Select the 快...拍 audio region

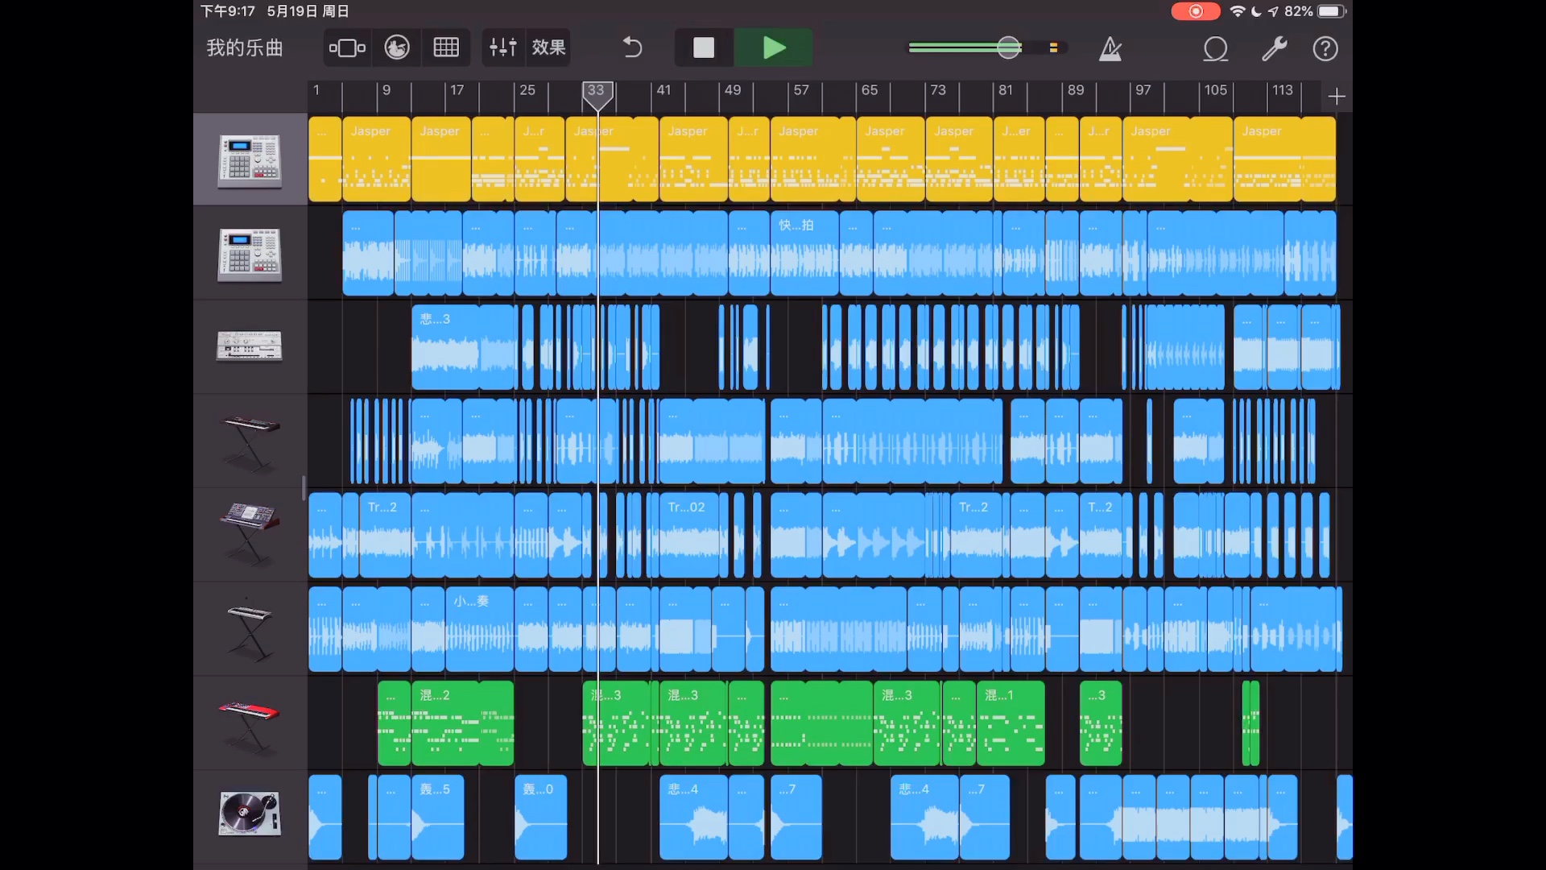click(x=804, y=252)
